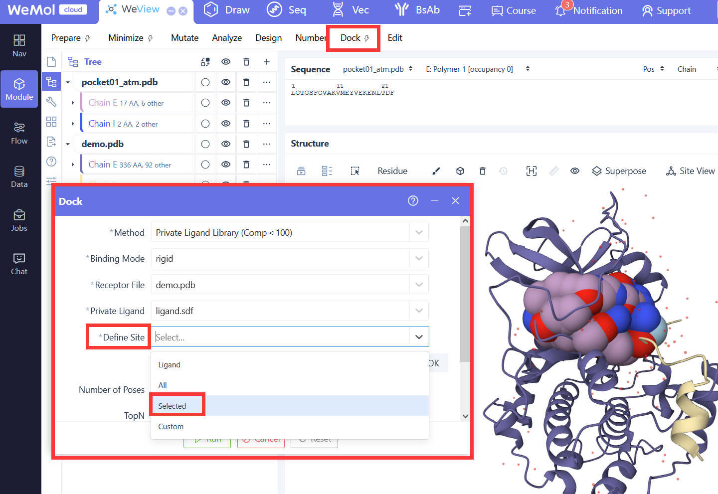The image size is (718, 494).
Task: Open the Support link
Action: click(x=666, y=10)
